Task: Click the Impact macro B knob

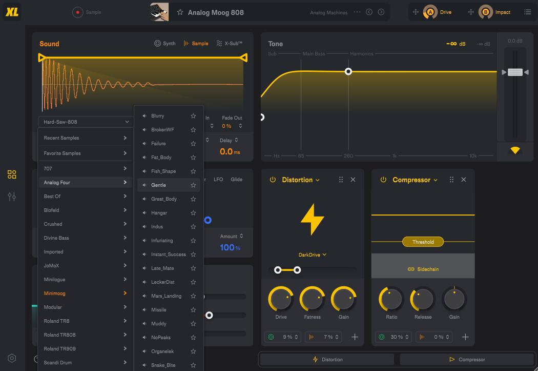Action: (486, 12)
